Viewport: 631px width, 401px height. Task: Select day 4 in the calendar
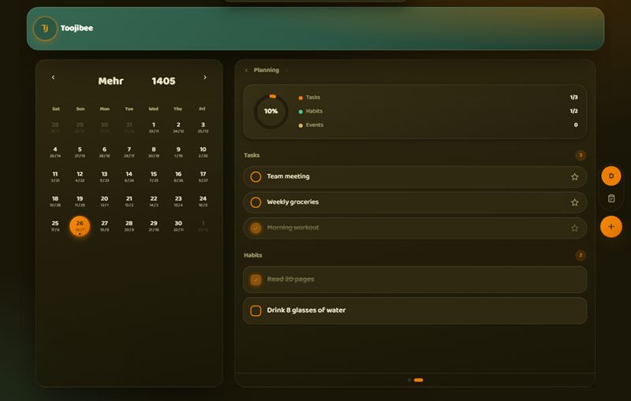pos(55,152)
